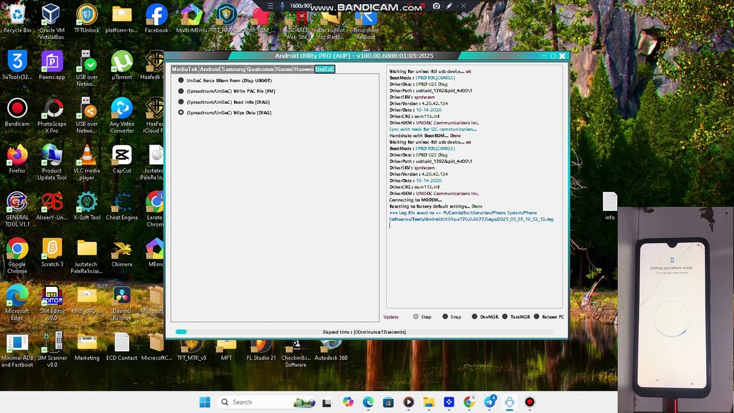Click the Bandicam pencil draw icon
The width and height of the screenshot is (734, 413).
450,6
